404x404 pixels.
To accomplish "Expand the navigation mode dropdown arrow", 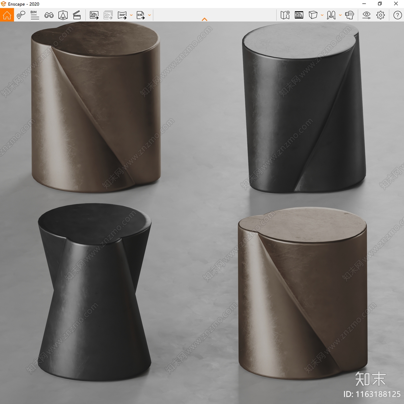I will point(340,15).
